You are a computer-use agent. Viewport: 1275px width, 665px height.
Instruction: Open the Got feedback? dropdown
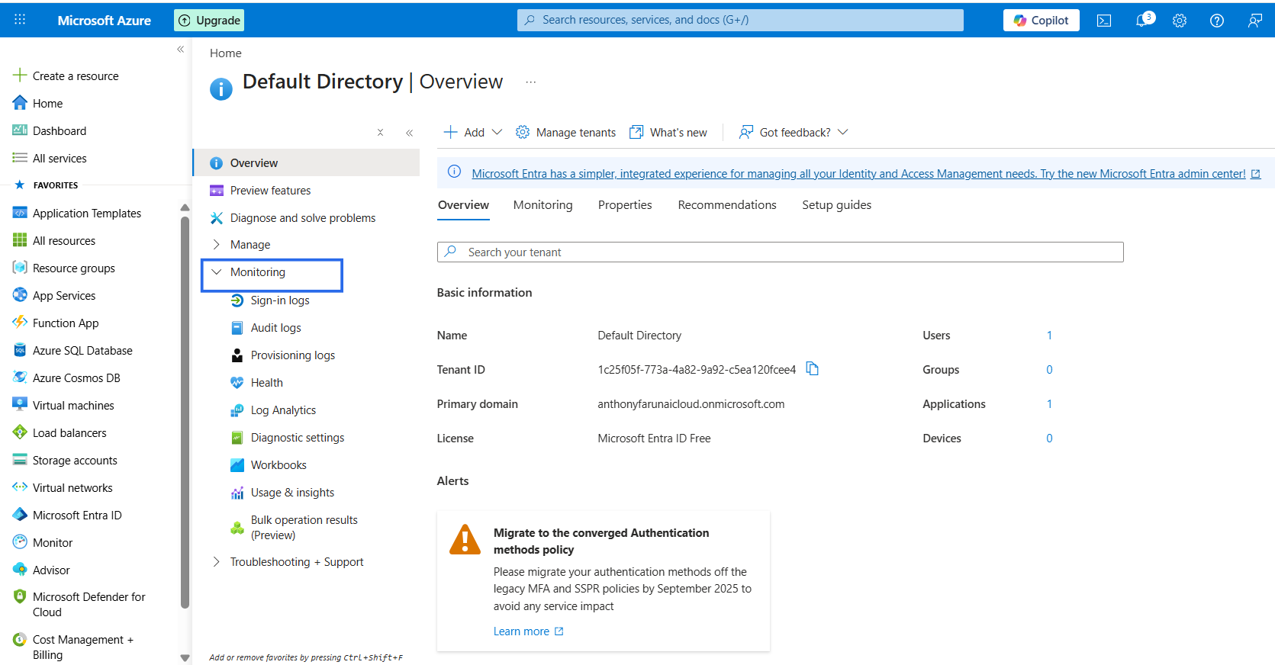(794, 133)
